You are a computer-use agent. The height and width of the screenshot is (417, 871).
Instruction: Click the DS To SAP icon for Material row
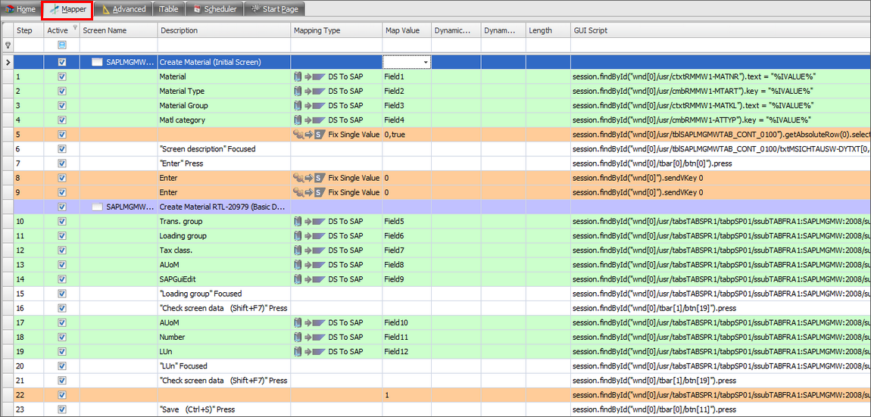coord(310,76)
